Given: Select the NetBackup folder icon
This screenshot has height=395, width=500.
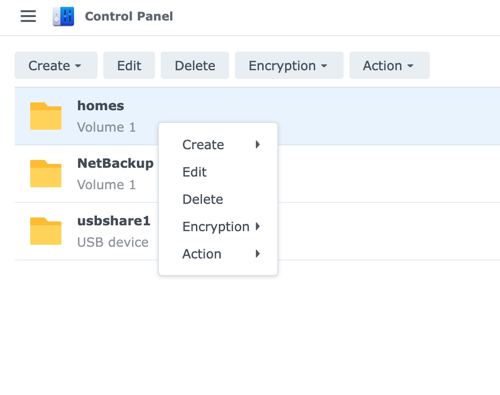Looking at the screenshot, I should tap(46, 174).
